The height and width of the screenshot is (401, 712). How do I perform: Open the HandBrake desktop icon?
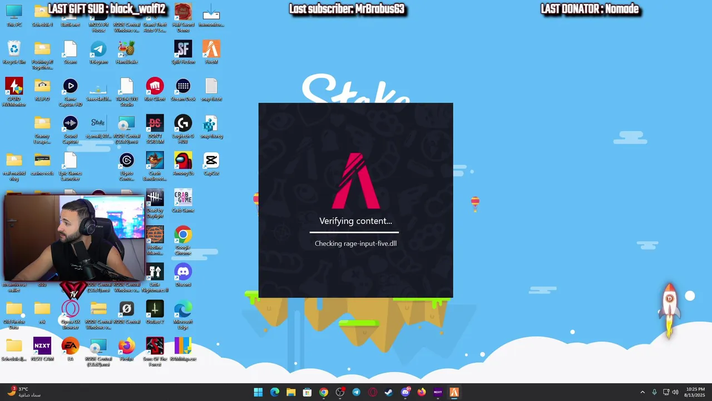pos(126,52)
